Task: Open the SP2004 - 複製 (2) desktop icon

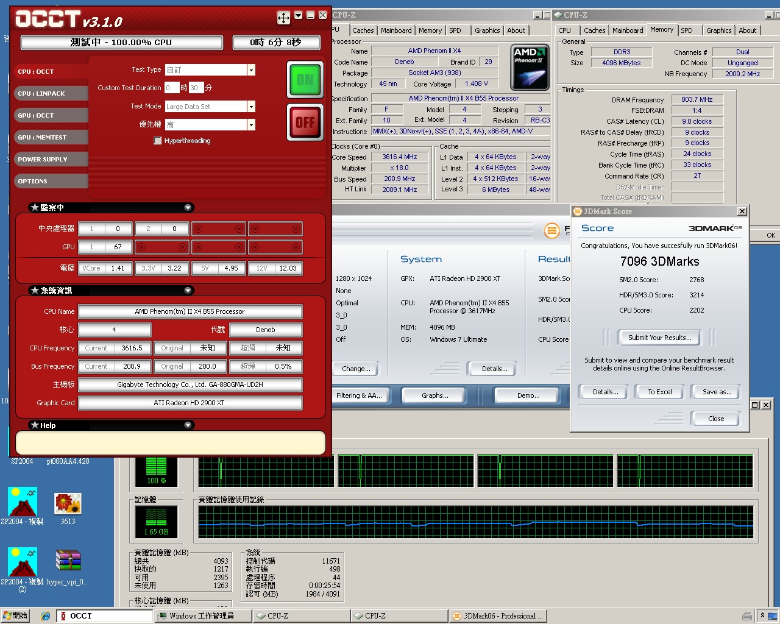Action: click(x=22, y=570)
